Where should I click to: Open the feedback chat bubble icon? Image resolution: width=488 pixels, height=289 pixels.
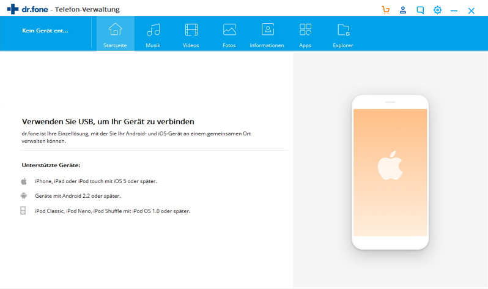coord(420,10)
